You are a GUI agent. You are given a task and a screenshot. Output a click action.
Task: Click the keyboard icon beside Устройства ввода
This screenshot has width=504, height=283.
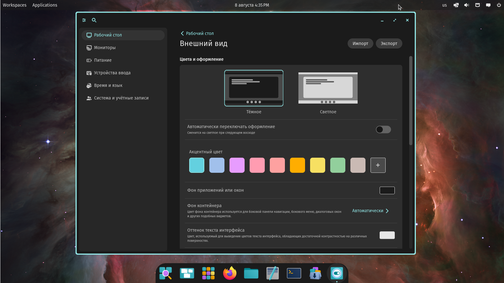[89, 73]
